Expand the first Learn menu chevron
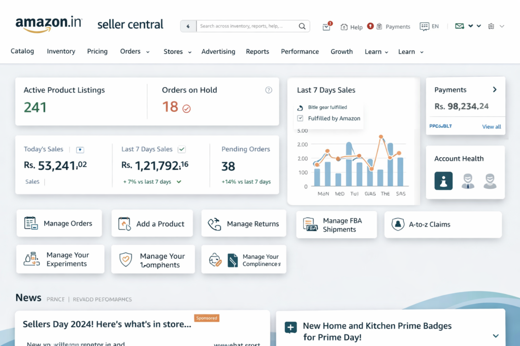Screen dimensions: 520x346 point(386,52)
